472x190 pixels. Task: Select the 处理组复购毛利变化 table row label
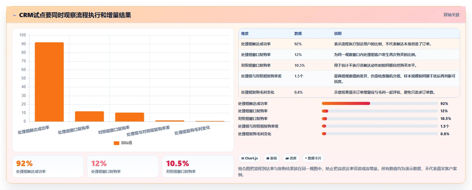[x=258, y=92]
